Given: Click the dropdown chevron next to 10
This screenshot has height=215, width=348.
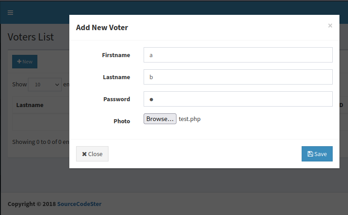Looking at the screenshot, I should [57, 85].
